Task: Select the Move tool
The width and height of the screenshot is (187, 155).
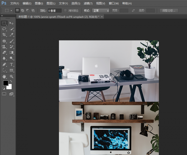Action: pos(12,23)
